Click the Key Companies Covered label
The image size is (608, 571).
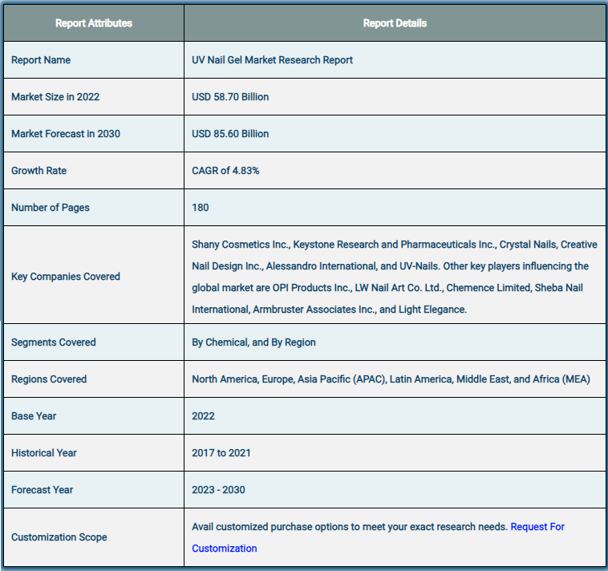66,277
